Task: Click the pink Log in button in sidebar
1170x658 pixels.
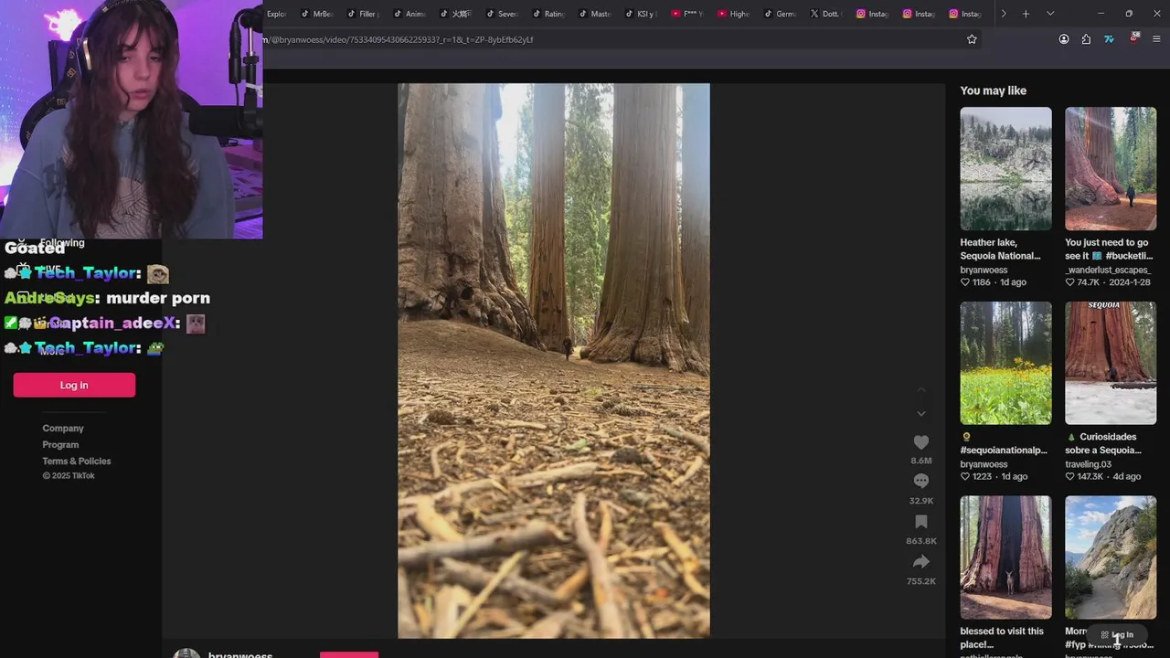Action: [x=74, y=385]
